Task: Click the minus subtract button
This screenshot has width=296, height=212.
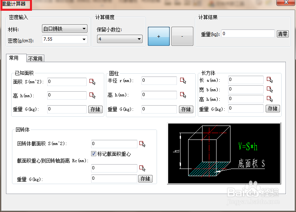Action: (x=182, y=36)
